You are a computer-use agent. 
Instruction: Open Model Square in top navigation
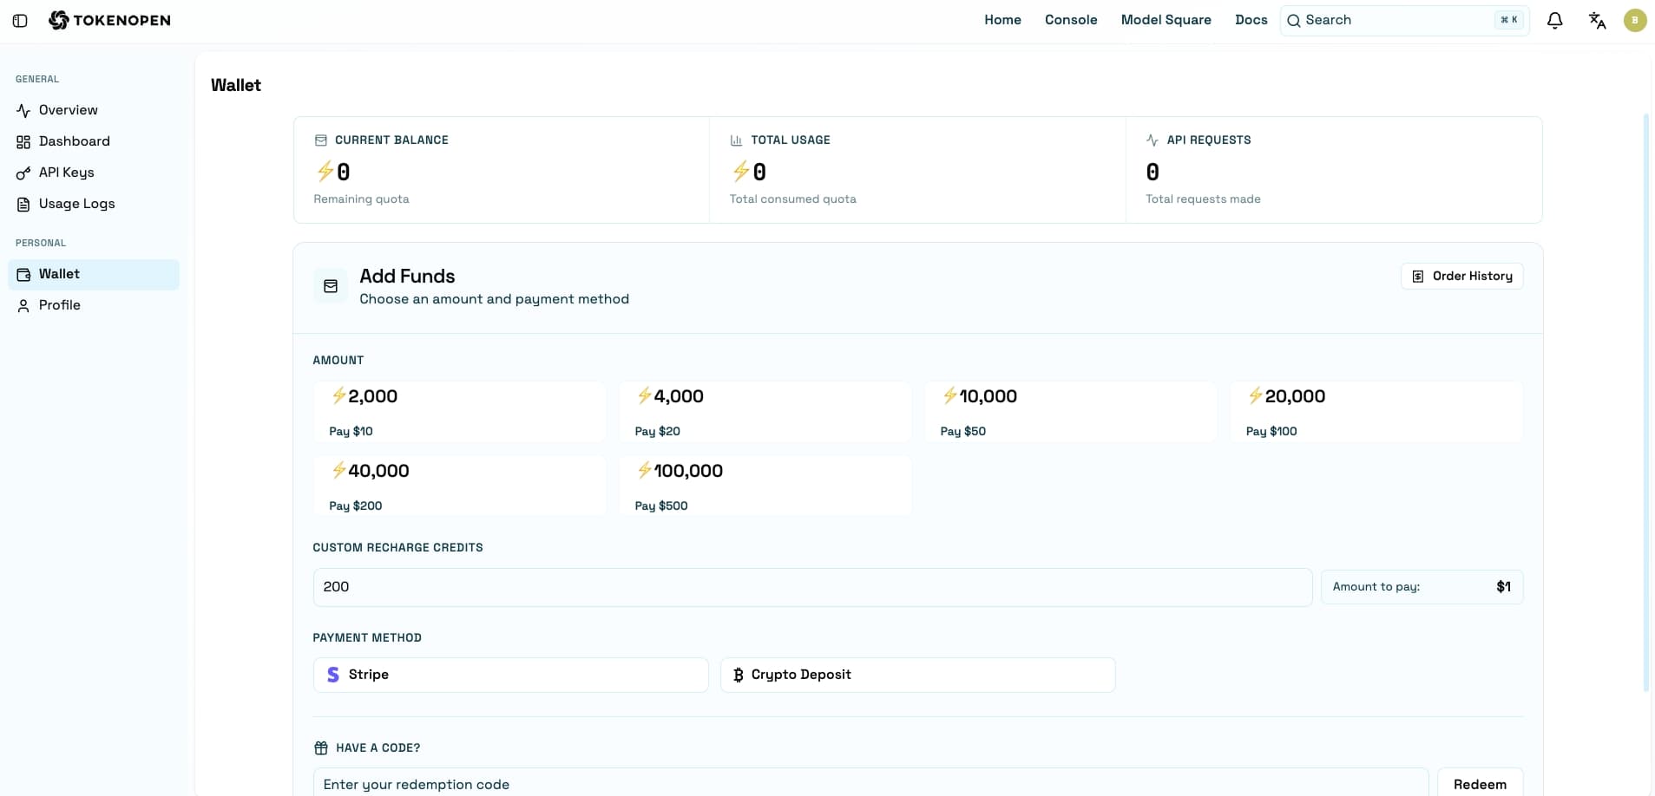click(x=1166, y=20)
